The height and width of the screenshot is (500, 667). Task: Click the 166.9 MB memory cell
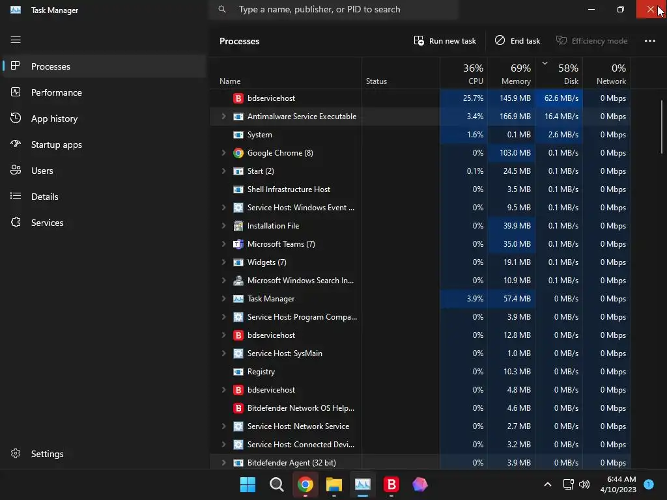[x=511, y=117]
